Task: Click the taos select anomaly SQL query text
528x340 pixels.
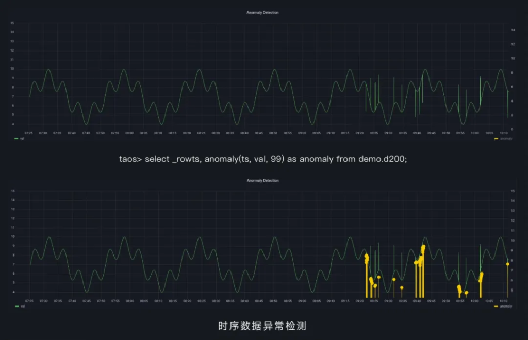Action: [x=263, y=159]
